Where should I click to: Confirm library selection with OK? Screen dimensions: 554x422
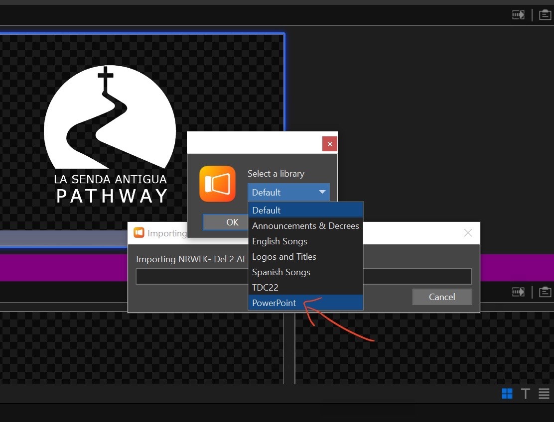pyautogui.click(x=226, y=222)
